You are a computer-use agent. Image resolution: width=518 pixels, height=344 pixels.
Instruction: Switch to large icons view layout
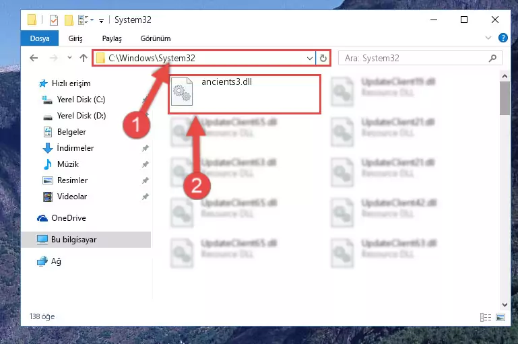(x=500, y=317)
